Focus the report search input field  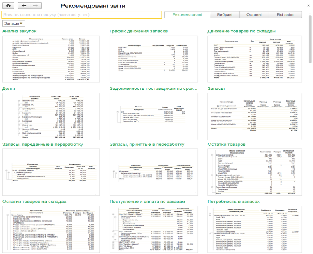click(82, 15)
